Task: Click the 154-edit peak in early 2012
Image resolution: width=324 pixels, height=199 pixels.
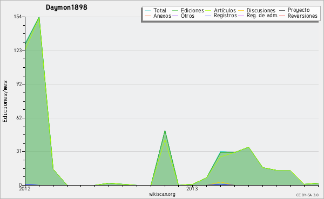Action: (x=39, y=17)
